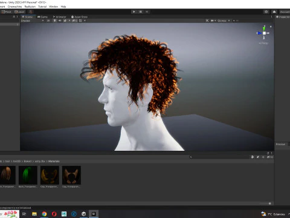The height and width of the screenshot is (218, 290).
Task: Click the weather widget in system tray
Action: pos(273,214)
